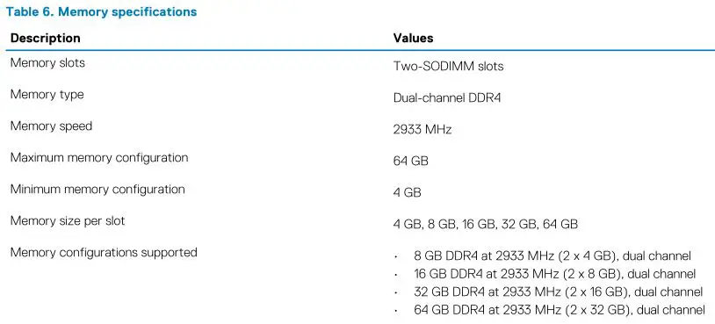Click the Description column header

click(45, 38)
